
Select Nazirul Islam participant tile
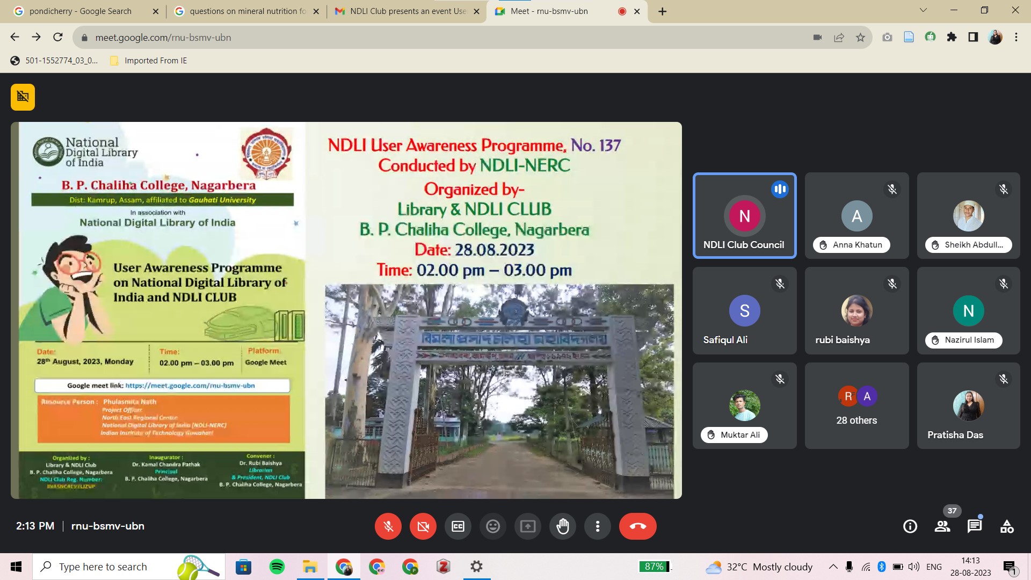click(968, 310)
